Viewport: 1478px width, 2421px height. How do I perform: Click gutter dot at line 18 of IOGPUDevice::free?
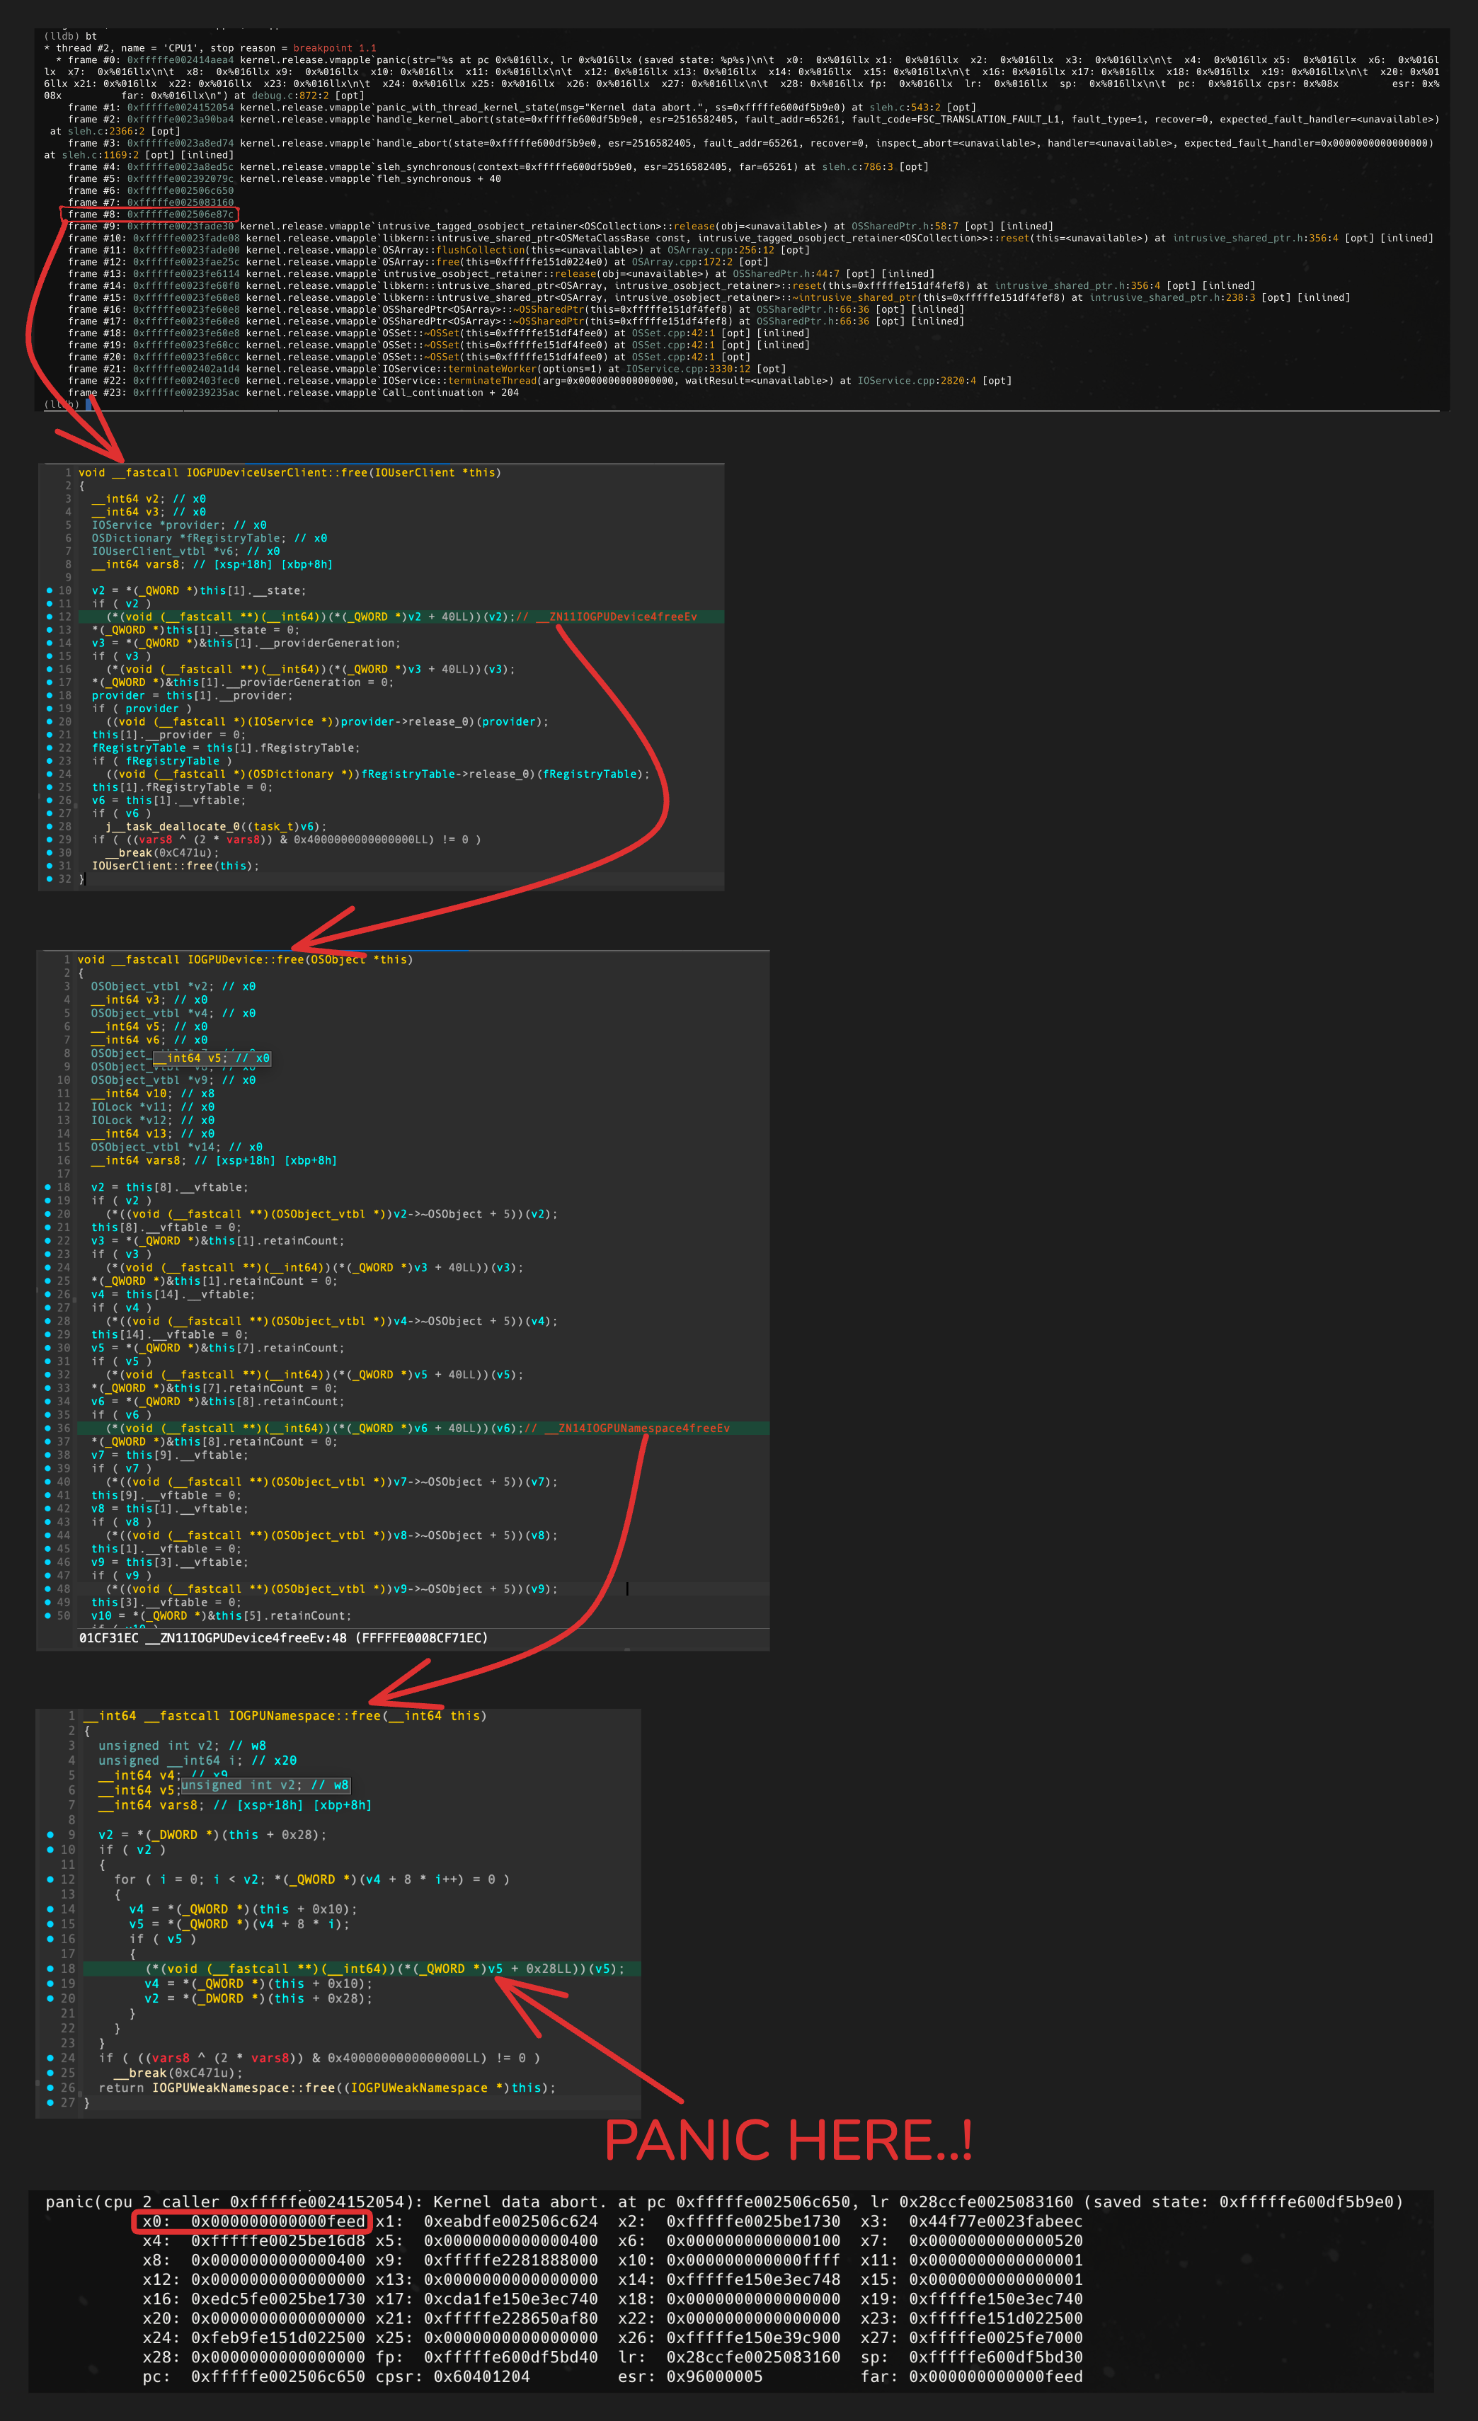48,1187
